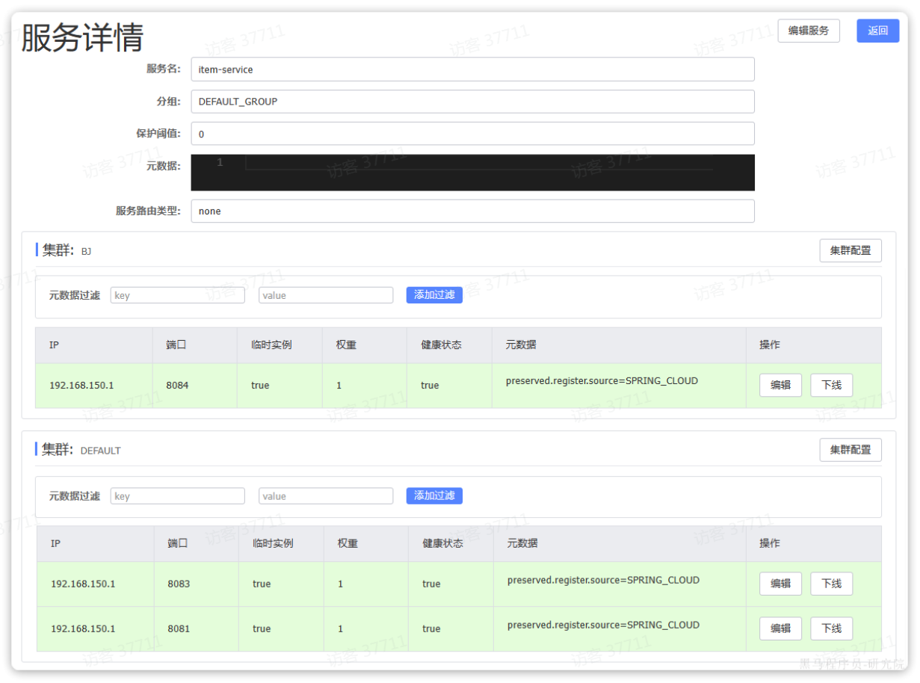
Task: Click the 集群 DEFAULT section title
Action: point(81,450)
